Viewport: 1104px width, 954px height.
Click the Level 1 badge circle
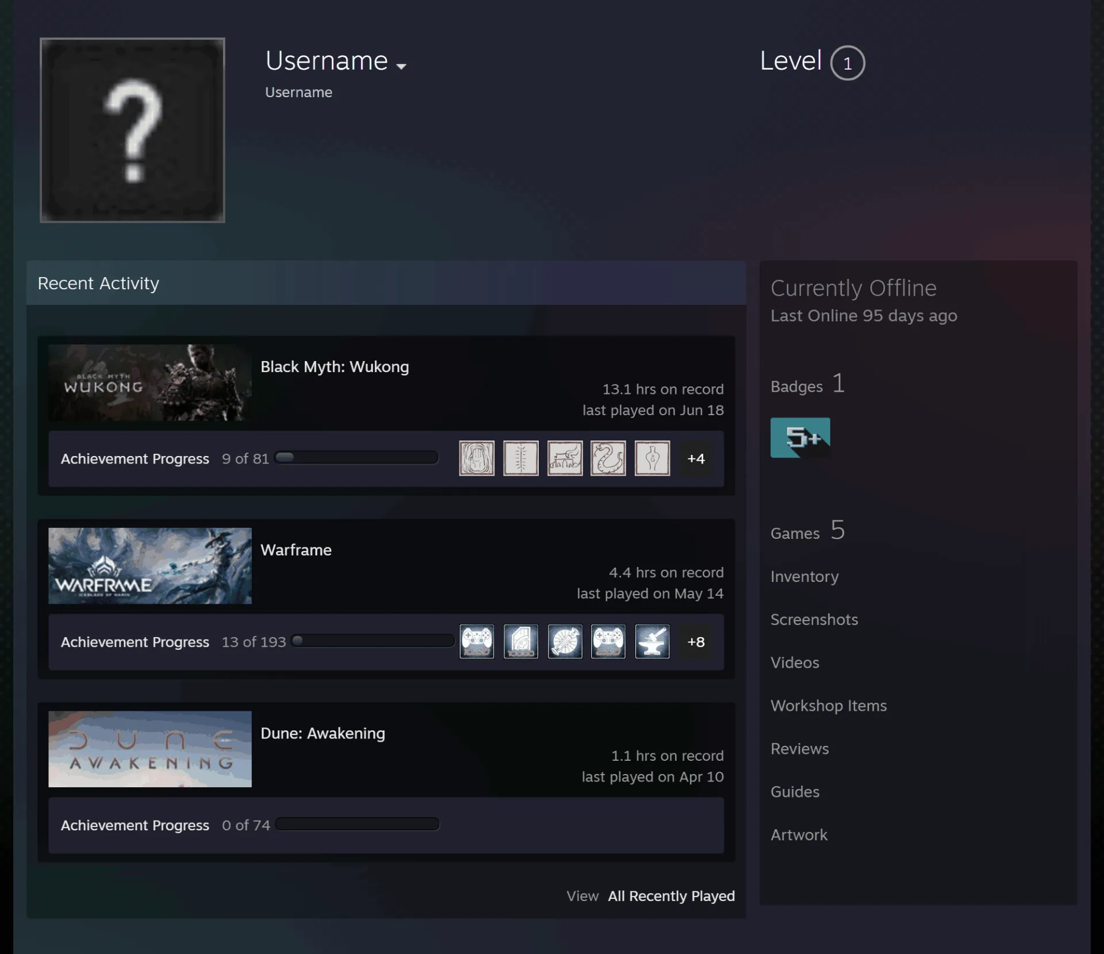[847, 63]
